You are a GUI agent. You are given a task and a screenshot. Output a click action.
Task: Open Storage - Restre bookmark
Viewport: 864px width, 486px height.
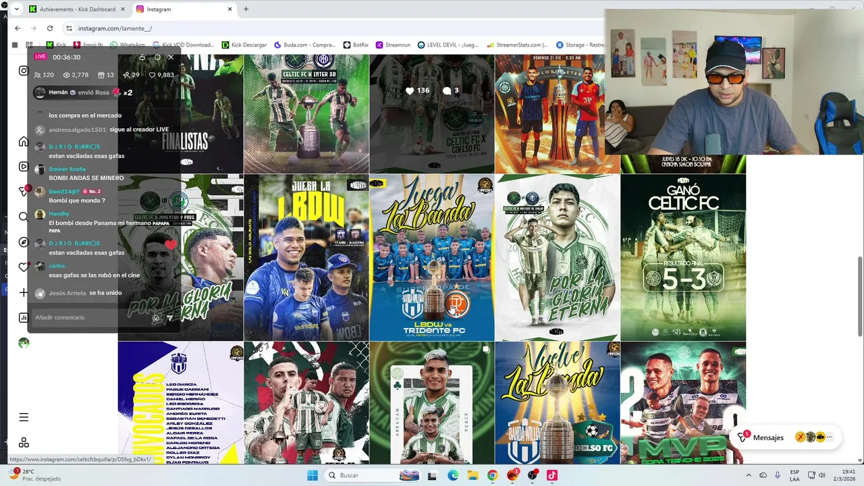click(x=580, y=45)
